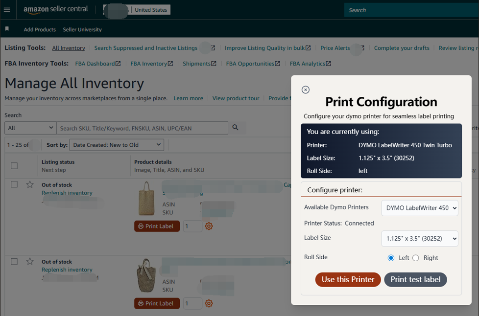The height and width of the screenshot is (316, 479).
Task: Select the Left roll side radio
Action: 391,258
